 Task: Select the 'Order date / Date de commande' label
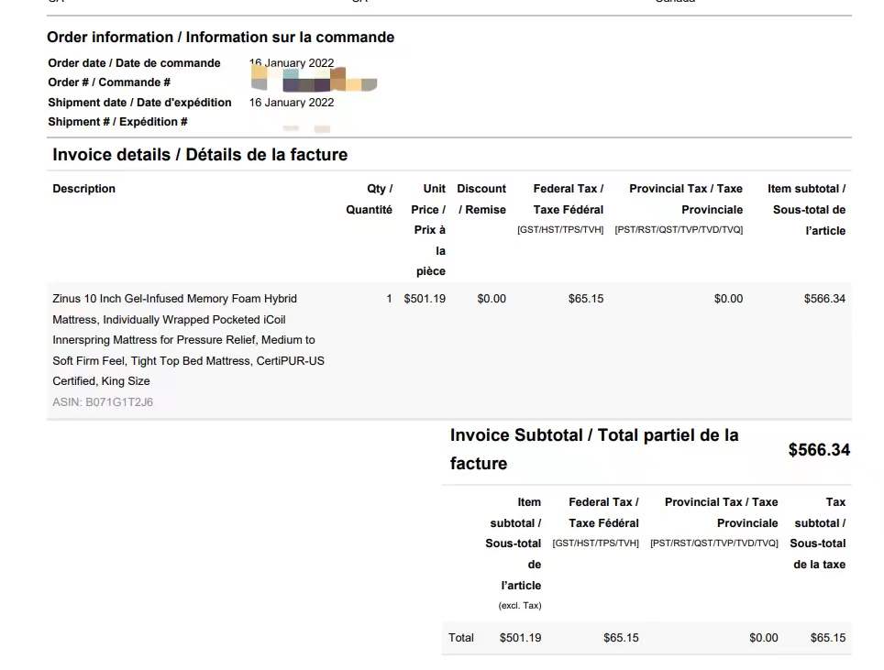coord(134,63)
